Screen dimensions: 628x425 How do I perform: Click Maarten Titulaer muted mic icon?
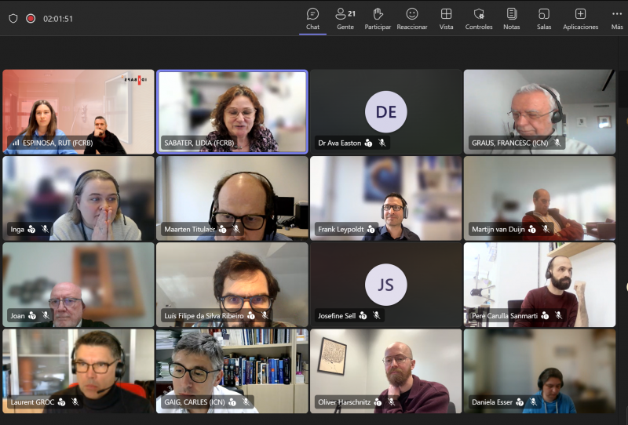coord(236,229)
